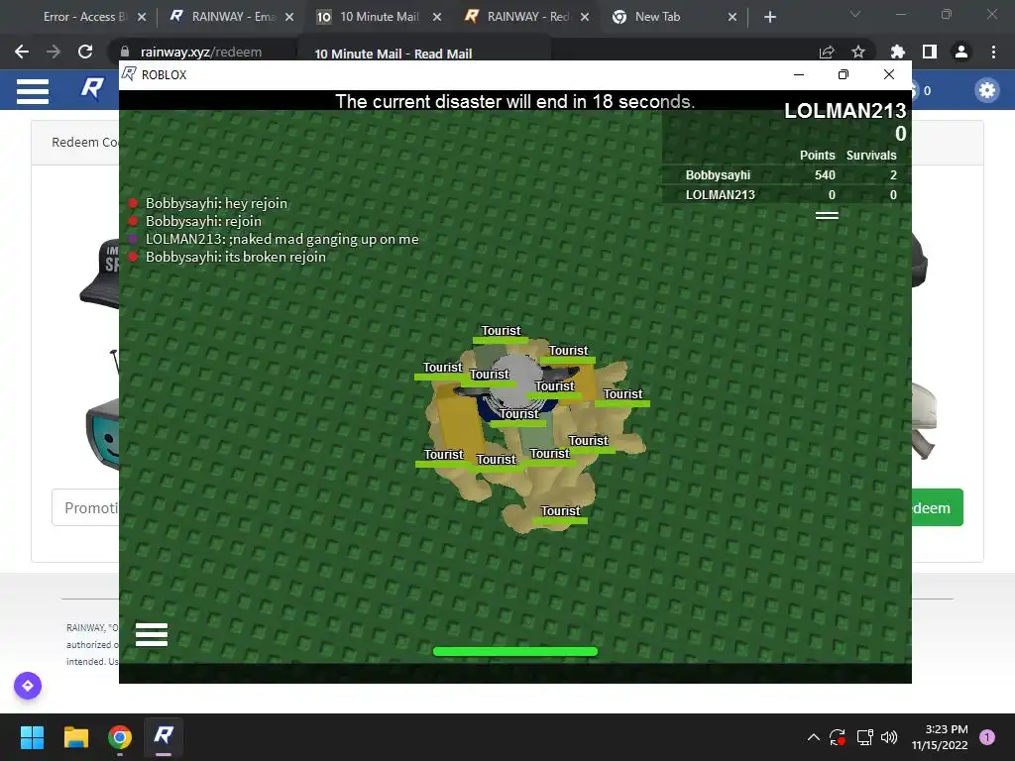
Task: Go back with the browser back arrow
Action: click(22, 52)
